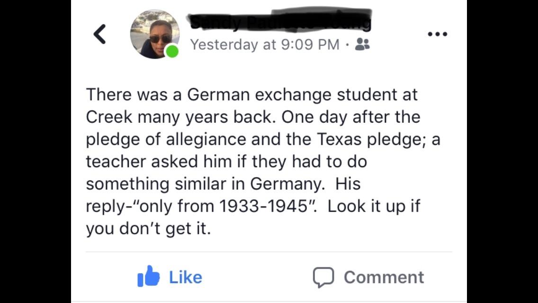Click the green online status dot
This screenshot has width=538, height=303.
pos(172,52)
